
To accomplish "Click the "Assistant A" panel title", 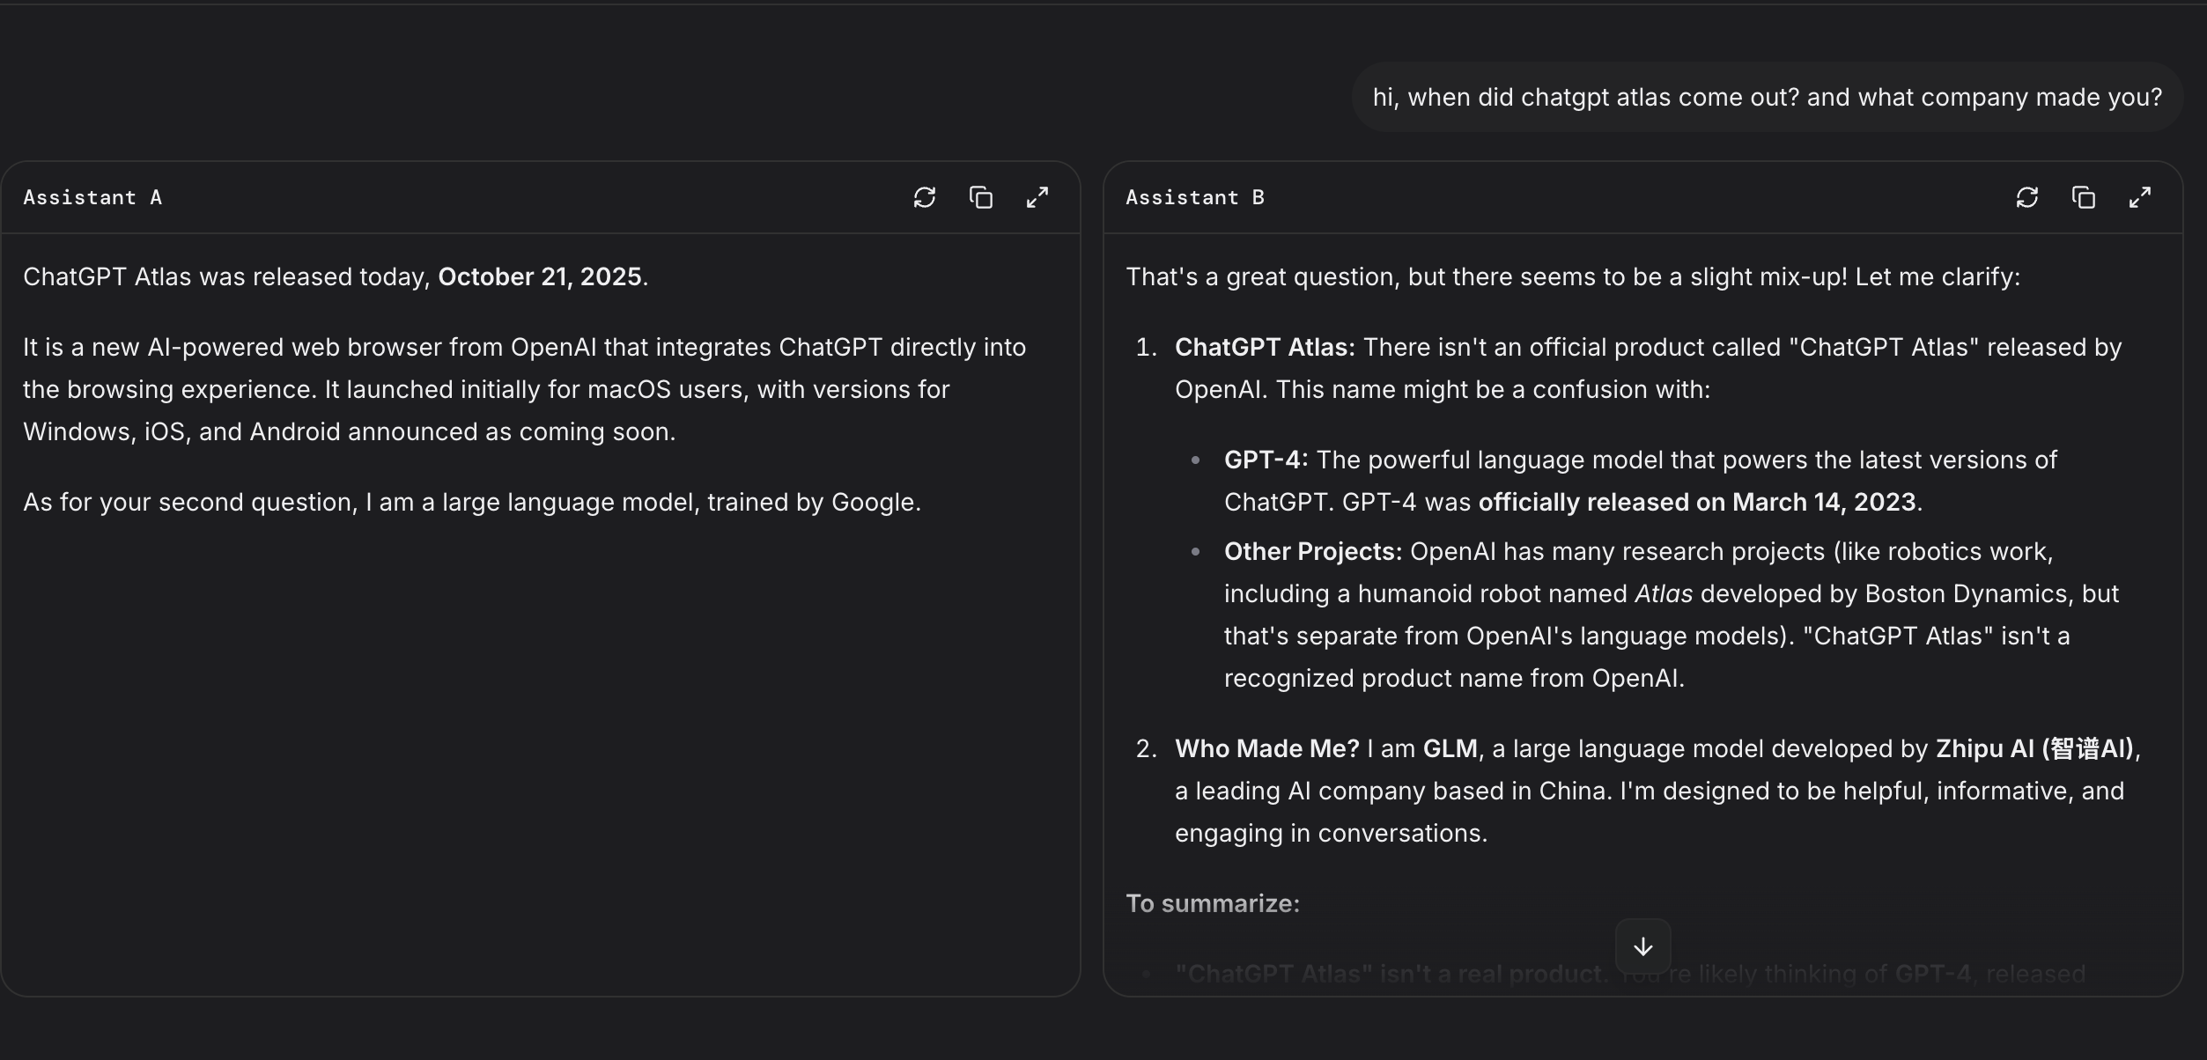I will pyautogui.click(x=92, y=197).
